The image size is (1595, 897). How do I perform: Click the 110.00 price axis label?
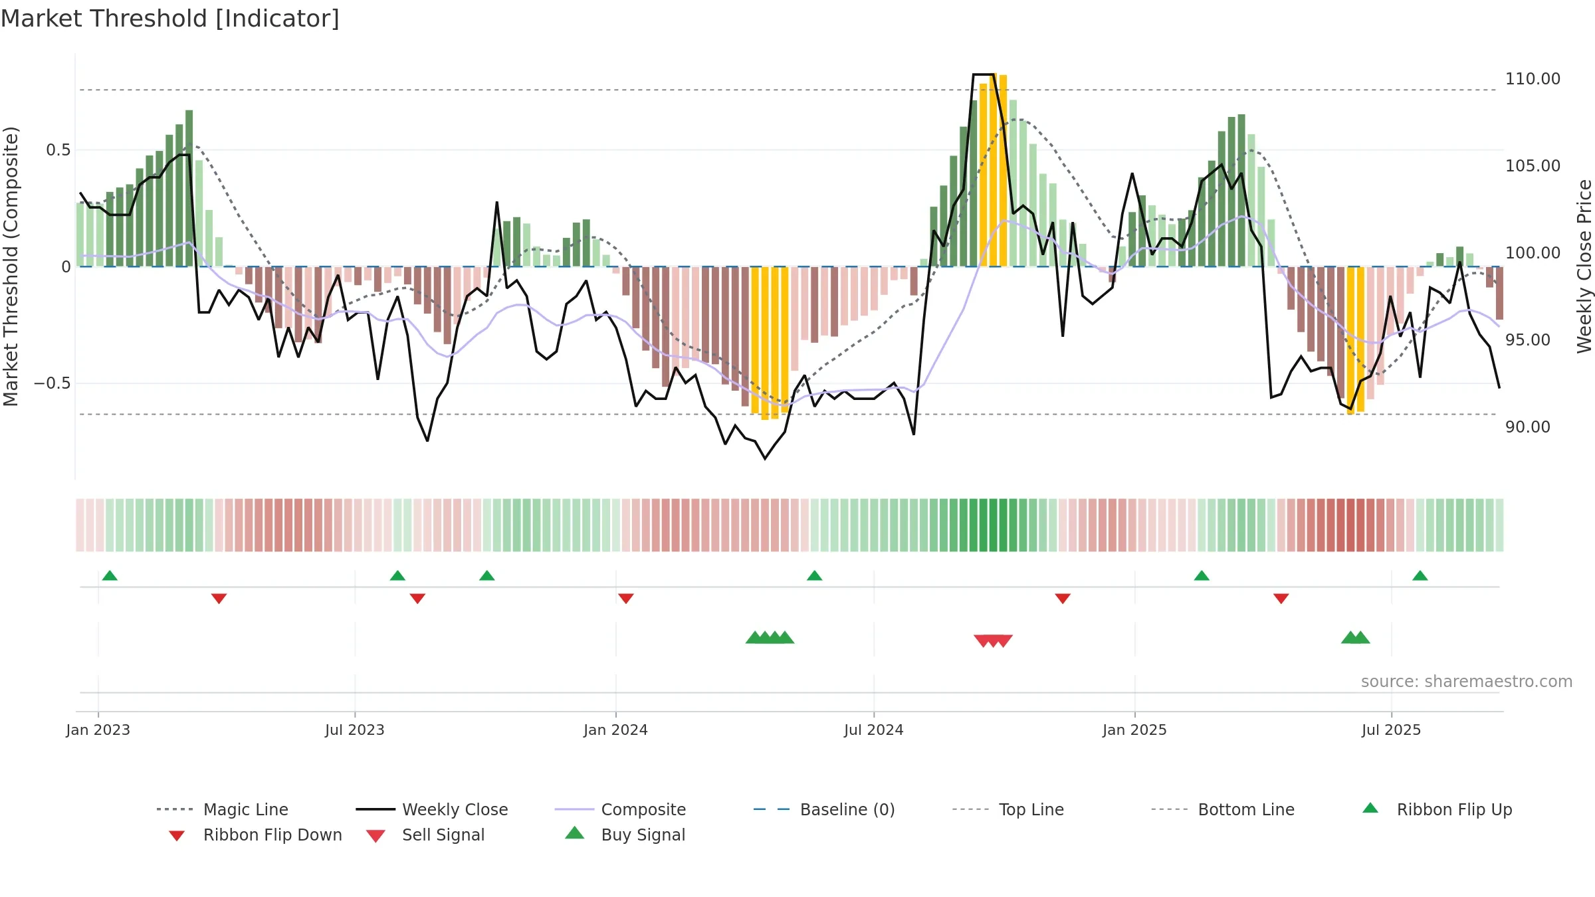pyautogui.click(x=1533, y=78)
